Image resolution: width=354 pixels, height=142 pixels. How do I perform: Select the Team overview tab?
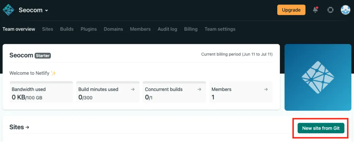point(19,29)
